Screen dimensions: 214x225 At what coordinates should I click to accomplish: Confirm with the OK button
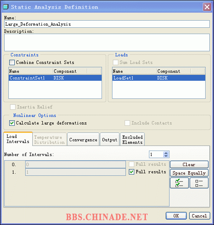[176, 216]
